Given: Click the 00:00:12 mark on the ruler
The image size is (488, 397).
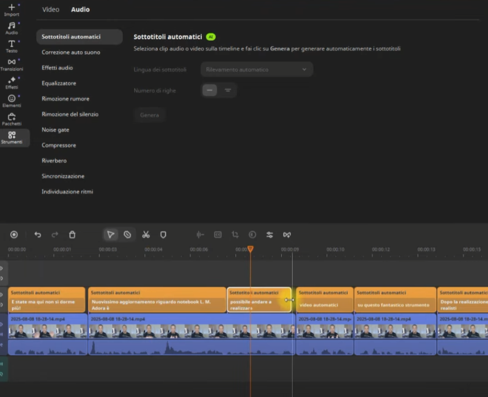Looking at the screenshot, I should [x=381, y=249].
